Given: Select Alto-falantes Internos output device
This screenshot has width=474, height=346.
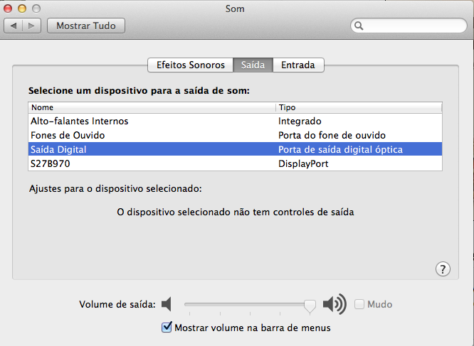Looking at the screenshot, I should pyautogui.click(x=79, y=121).
